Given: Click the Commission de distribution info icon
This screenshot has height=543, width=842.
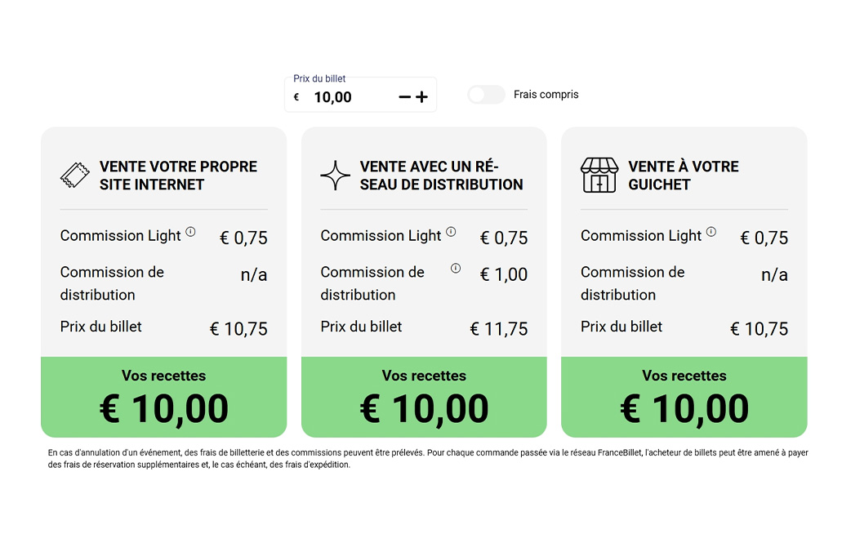Looking at the screenshot, I should [456, 268].
